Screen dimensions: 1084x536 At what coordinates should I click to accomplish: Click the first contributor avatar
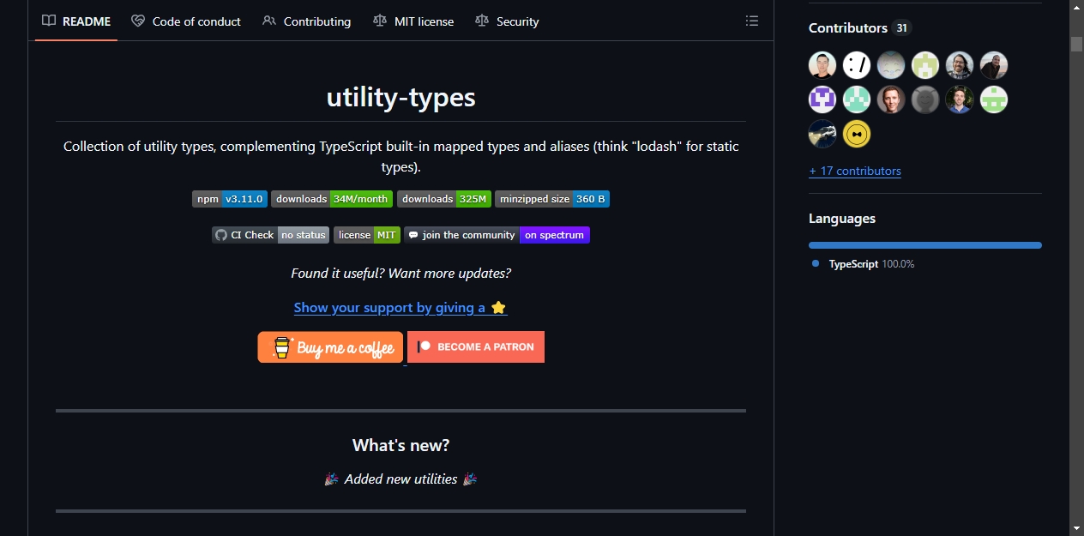click(x=822, y=65)
